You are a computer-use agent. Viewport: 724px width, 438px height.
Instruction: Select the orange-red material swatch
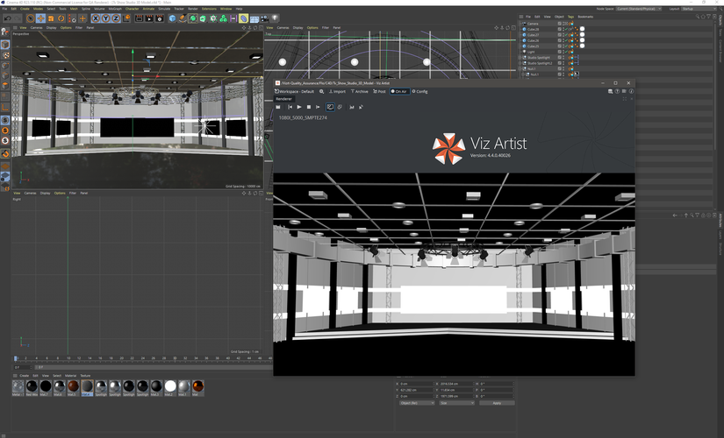coord(74,386)
